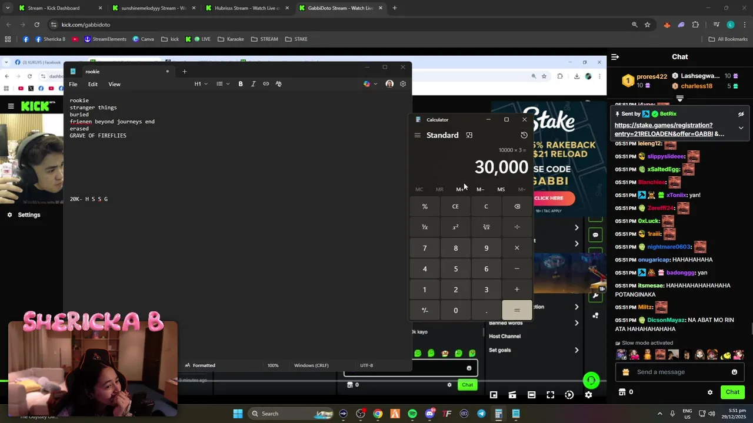Show hidden system tray icons
Viewport: 753px width, 423px height.
pos(659,414)
